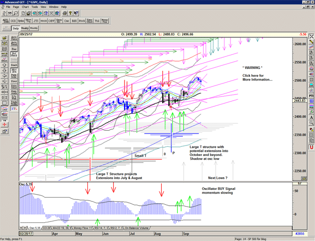Add the RSI indicator from the toolbar
The image size is (315, 241).
pyautogui.click(x=74, y=21)
